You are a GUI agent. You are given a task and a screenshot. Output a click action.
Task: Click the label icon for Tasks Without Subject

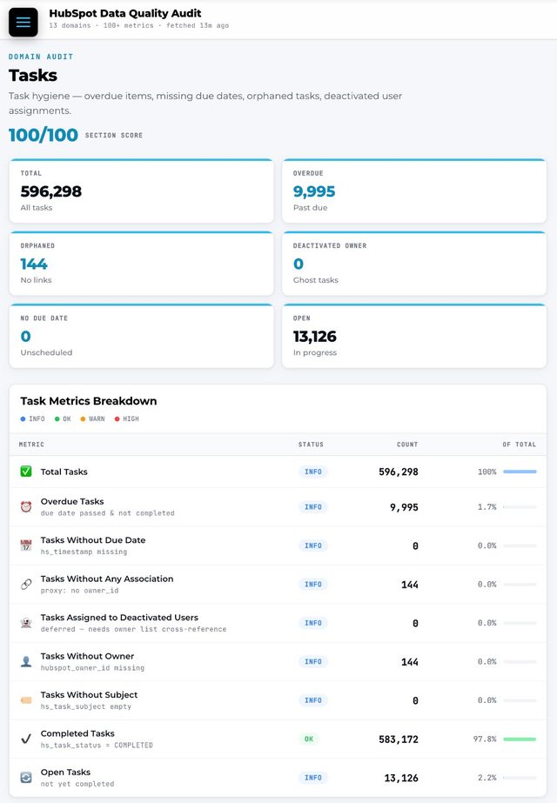tap(26, 700)
